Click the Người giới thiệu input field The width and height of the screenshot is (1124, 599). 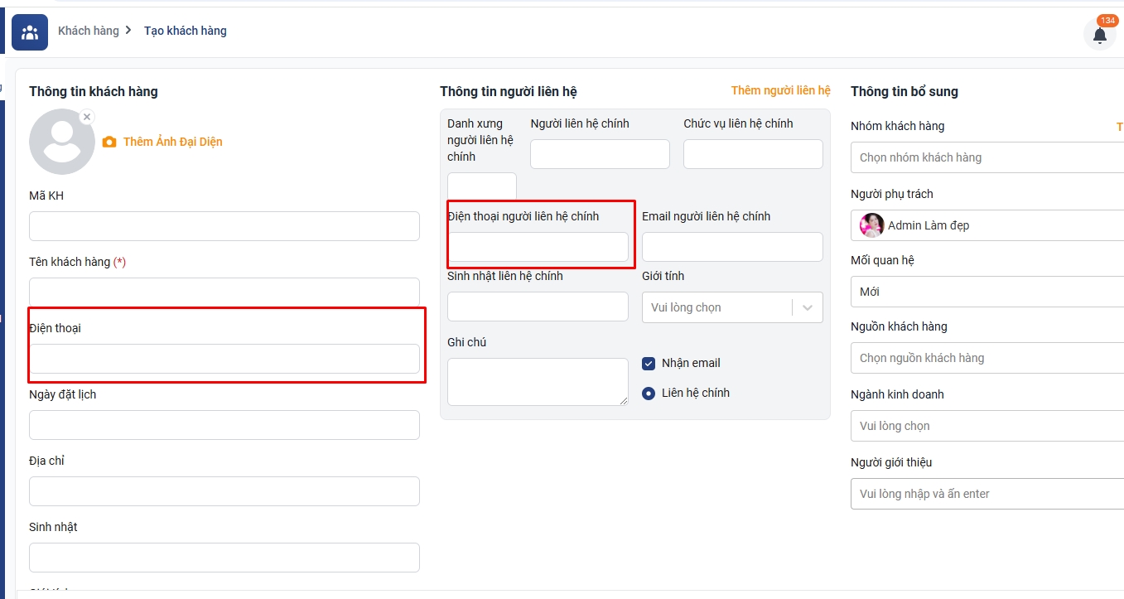987,494
